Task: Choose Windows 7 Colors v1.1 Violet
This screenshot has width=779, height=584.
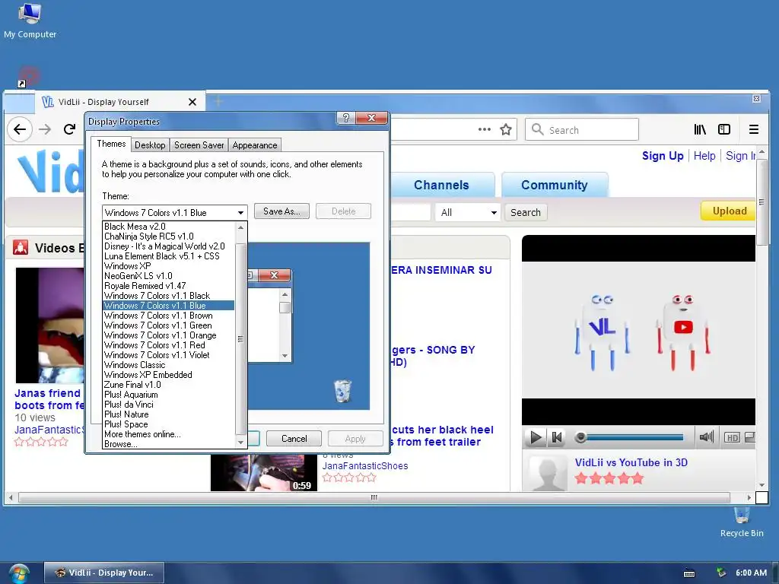Action: click(168, 355)
